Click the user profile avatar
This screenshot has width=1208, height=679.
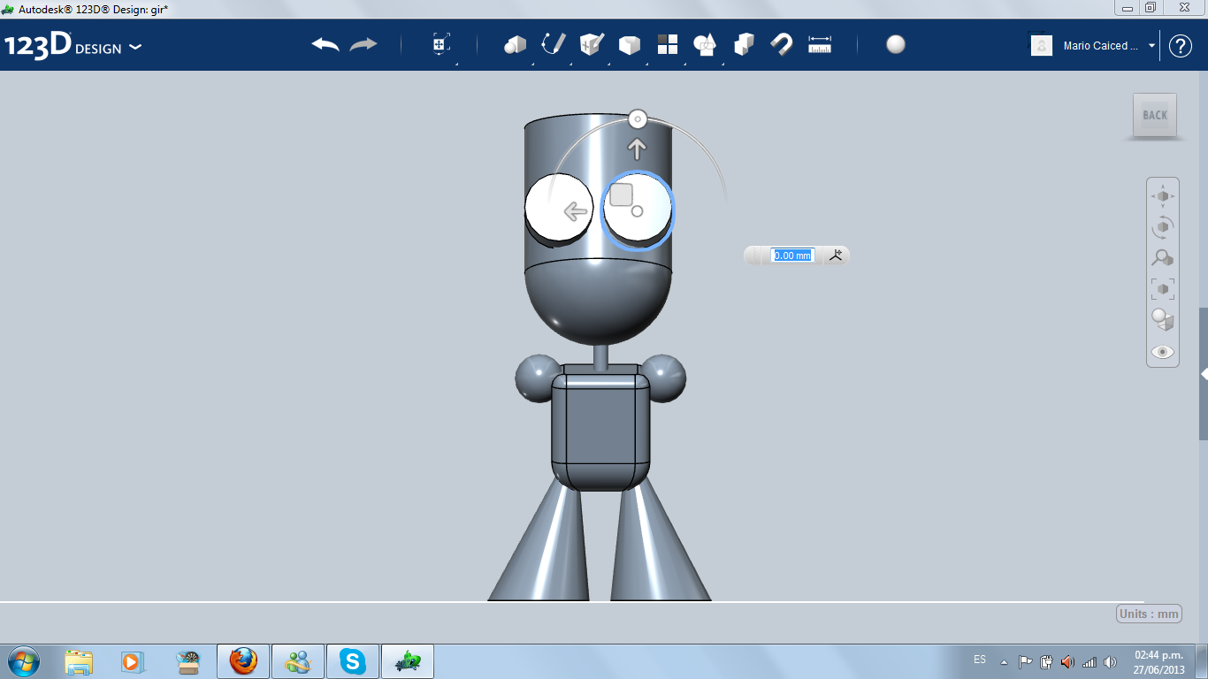click(x=1042, y=45)
